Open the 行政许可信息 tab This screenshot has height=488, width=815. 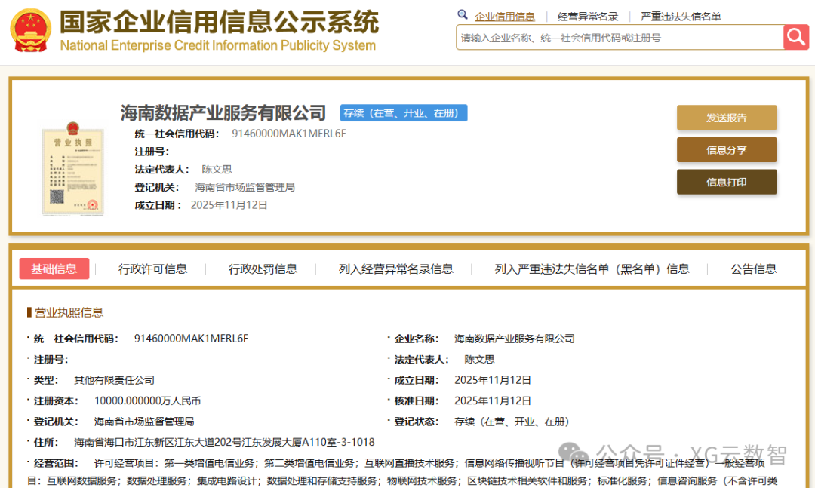152,269
